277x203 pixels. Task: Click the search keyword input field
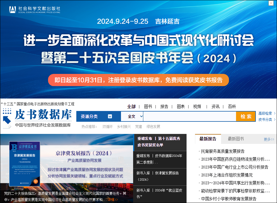(x=189, y=116)
